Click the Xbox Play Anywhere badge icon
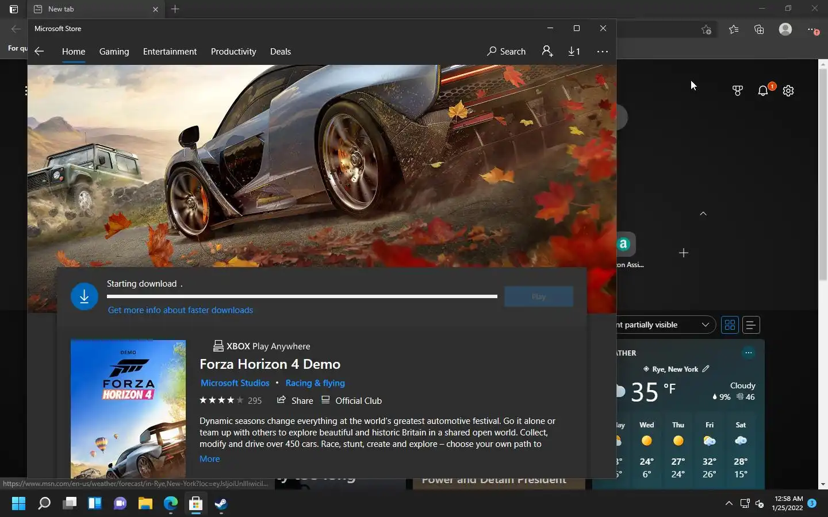Image resolution: width=828 pixels, height=517 pixels. pyautogui.click(x=218, y=346)
